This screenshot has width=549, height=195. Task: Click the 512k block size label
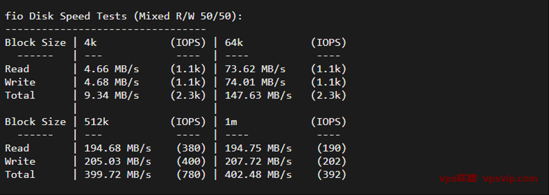(96, 122)
